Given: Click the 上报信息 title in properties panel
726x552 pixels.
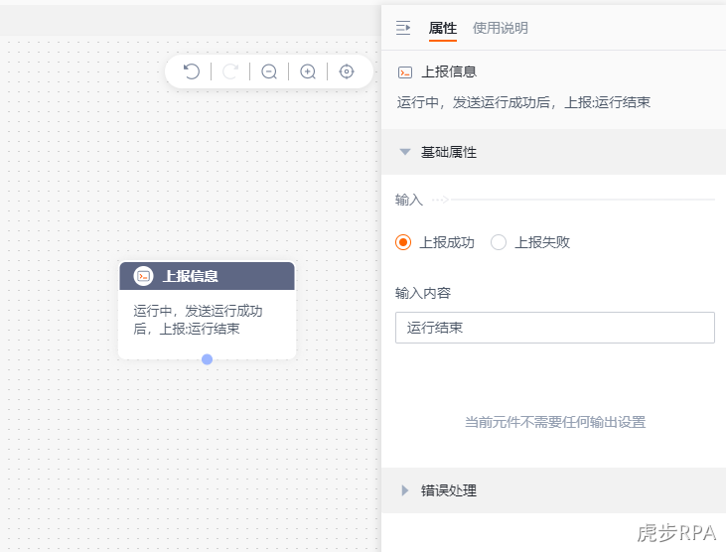Looking at the screenshot, I should [x=449, y=72].
